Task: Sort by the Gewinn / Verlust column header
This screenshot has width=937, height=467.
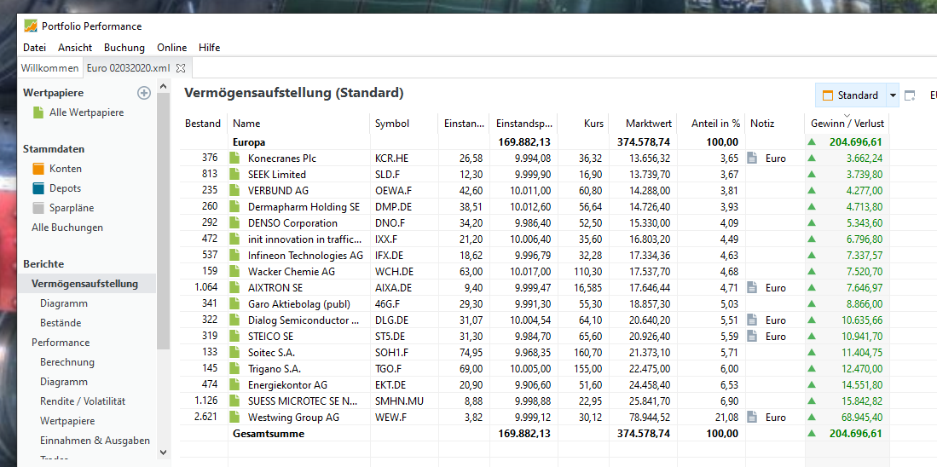Action: click(847, 124)
